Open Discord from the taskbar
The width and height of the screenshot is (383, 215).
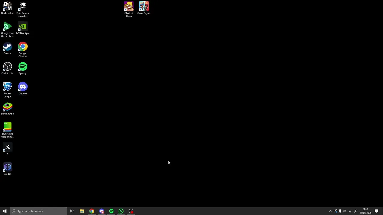click(101, 211)
